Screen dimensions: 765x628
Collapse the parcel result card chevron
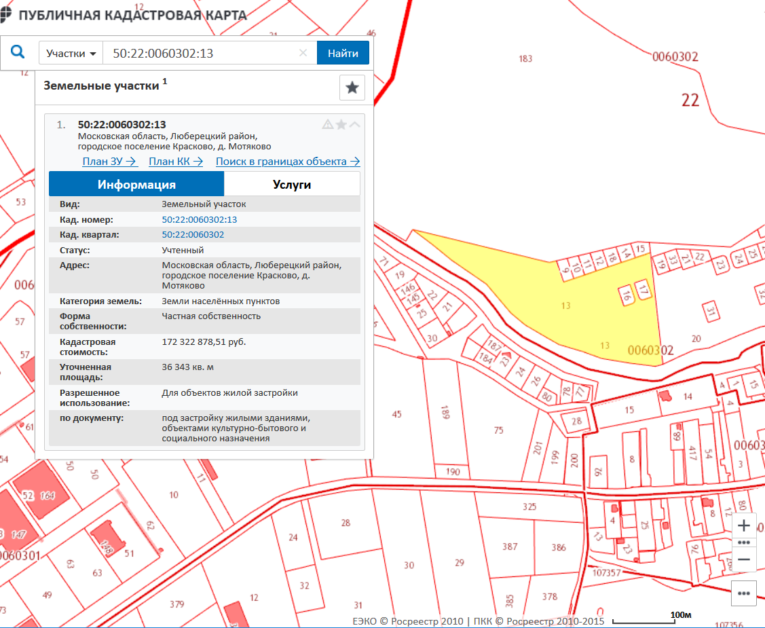point(354,124)
